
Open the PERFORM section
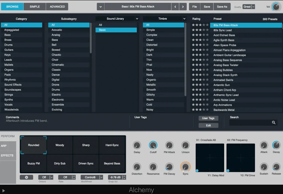tap(8, 136)
